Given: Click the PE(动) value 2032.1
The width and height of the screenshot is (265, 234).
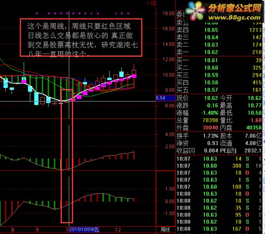Looking at the screenshot, I should click(253, 151).
